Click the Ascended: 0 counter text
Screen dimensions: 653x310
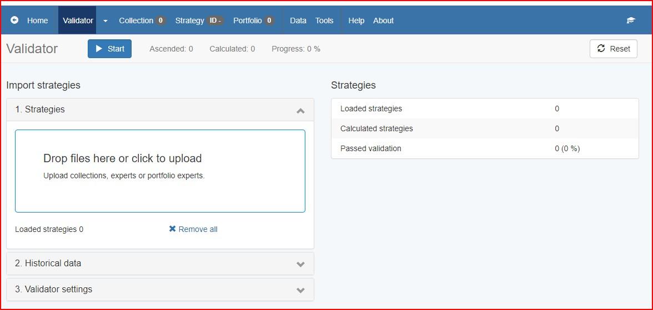pos(171,49)
